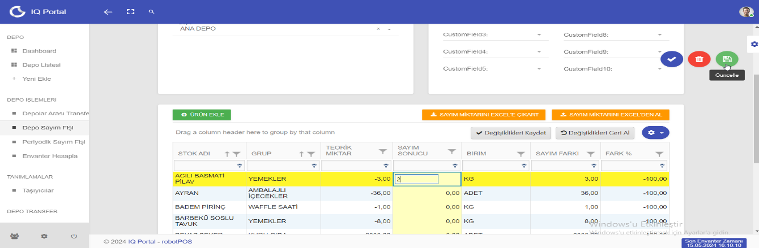Click Değişiklikleri Geri Al button
Screen dimensions: 759x248
pyautogui.click(x=595, y=133)
